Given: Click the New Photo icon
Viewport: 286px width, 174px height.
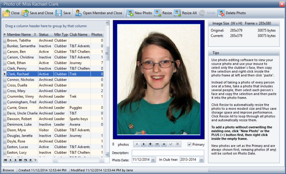Looking at the screenshot, I should [130, 13].
